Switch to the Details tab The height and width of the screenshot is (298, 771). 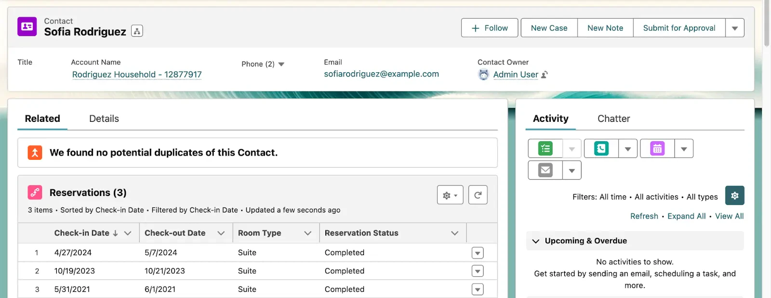tap(104, 118)
